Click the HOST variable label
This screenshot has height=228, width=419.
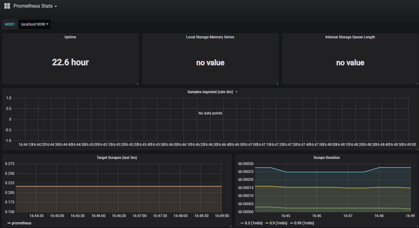(x=10, y=24)
